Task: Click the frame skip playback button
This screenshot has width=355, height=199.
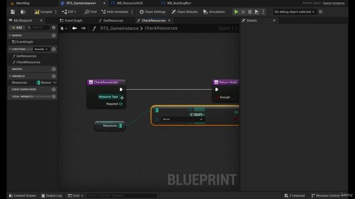Action: pos(243,12)
